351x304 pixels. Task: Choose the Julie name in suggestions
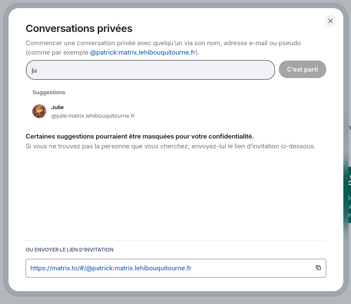[58, 107]
